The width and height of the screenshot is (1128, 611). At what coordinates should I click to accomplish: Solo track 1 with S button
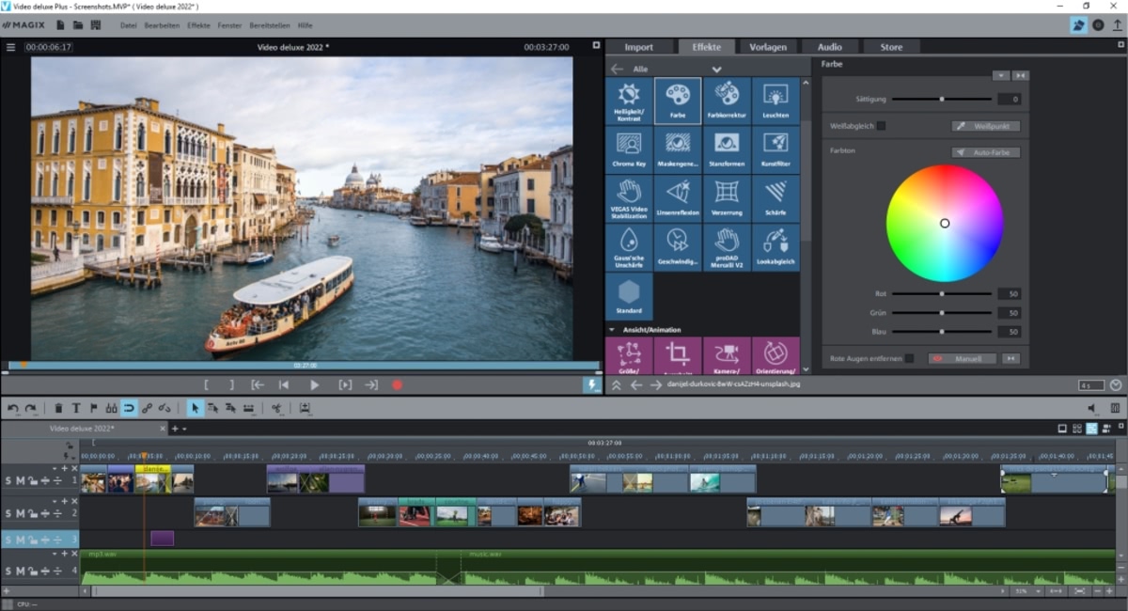tap(8, 480)
